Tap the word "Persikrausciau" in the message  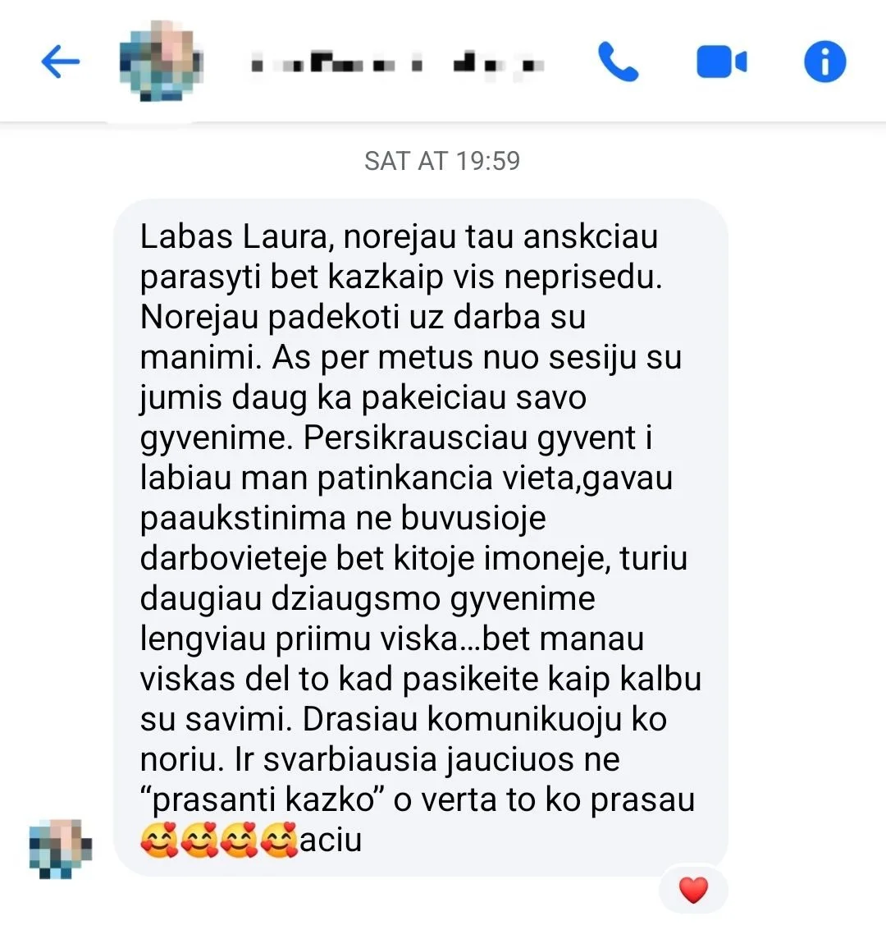[x=417, y=438]
